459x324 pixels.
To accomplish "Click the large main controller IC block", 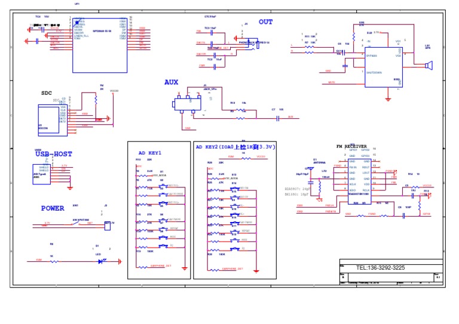I will pyautogui.click(x=100, y=45).
